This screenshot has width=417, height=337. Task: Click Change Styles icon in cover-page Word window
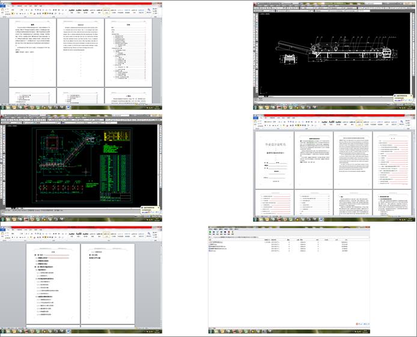[x=402, y=123]
